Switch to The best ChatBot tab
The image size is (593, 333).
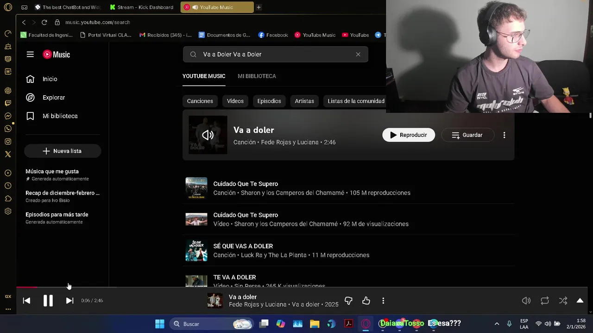click(68, 7)
